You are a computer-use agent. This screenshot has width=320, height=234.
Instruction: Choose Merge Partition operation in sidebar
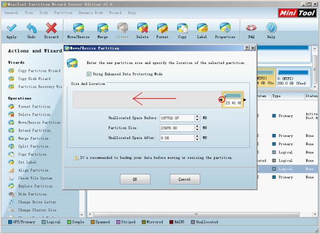(x=29, y=138)
